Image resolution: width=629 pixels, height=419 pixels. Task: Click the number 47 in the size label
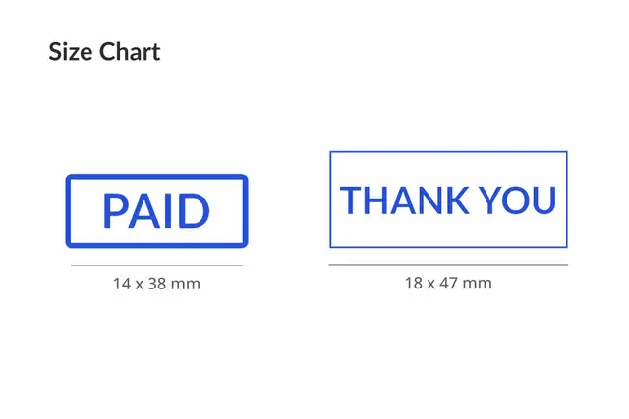click(449, 284)
